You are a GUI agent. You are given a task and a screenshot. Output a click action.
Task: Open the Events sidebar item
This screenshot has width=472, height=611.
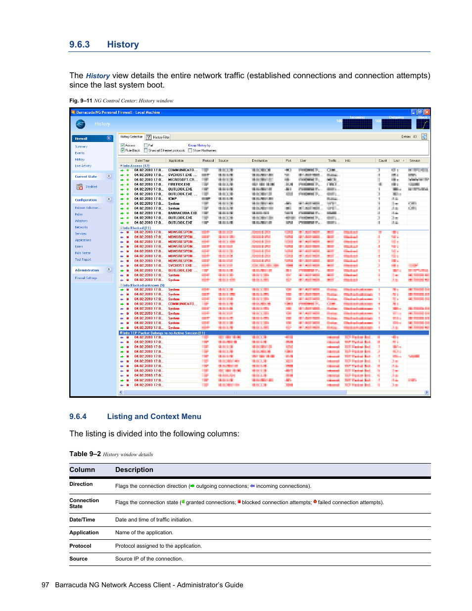point(80,153)
